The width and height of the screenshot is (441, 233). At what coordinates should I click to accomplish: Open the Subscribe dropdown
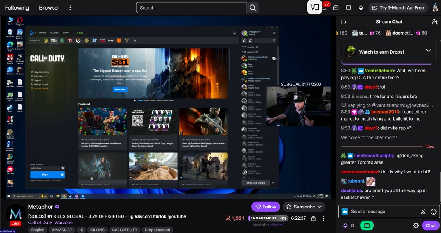(x=304, y=207)
